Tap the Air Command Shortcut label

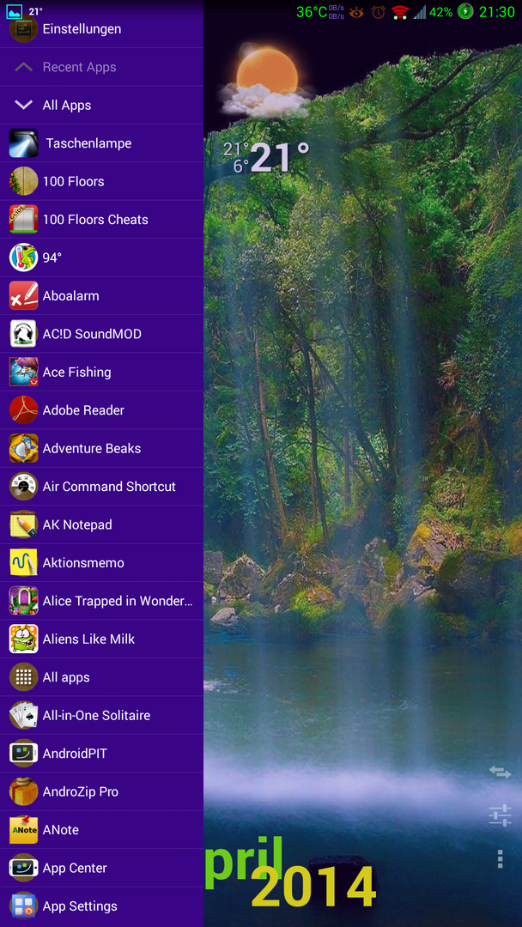109,486
